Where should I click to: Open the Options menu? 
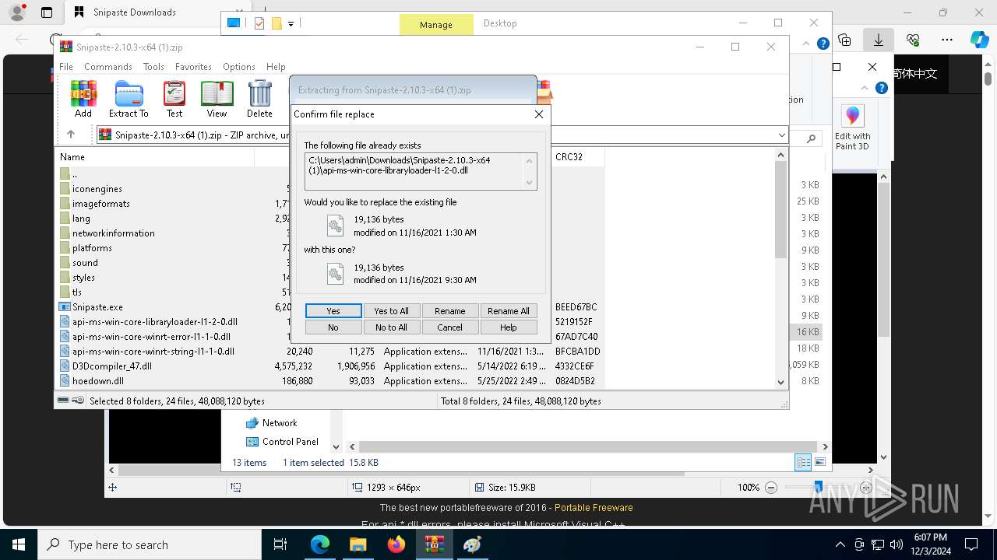[239, 67]
